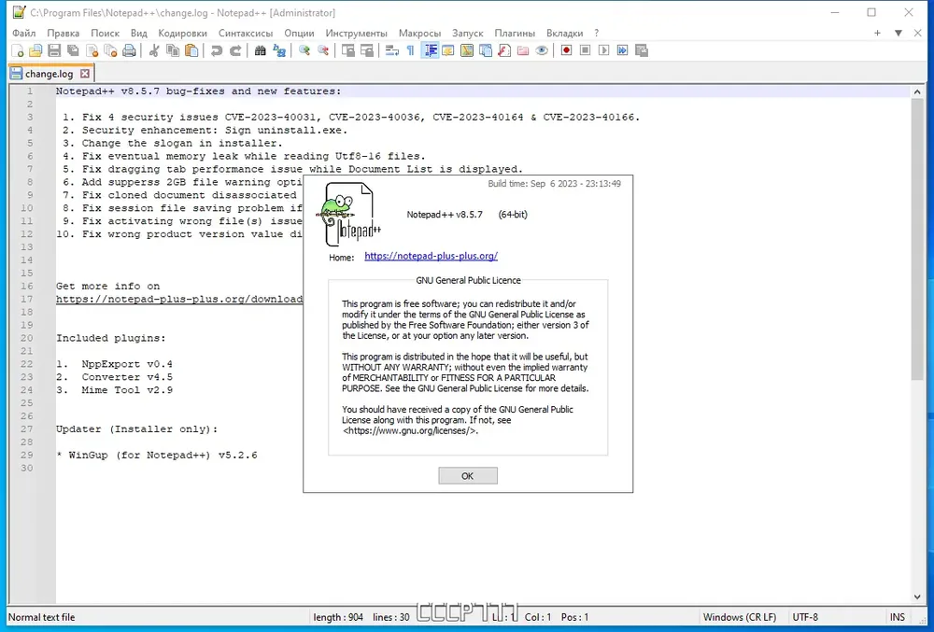Screen dimensions: 934x632
Task: Open the Плагины menu
Action: [x=515, y=34]
